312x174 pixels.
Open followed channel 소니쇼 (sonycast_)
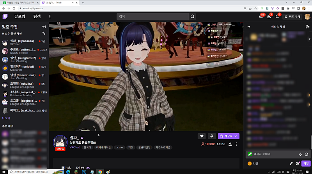(24, 94)
